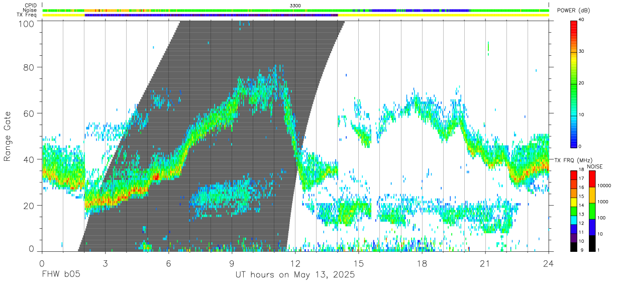Click the "TX Freq" label at top left
This screenshot has width=617, height=285.
coord(27,15)
